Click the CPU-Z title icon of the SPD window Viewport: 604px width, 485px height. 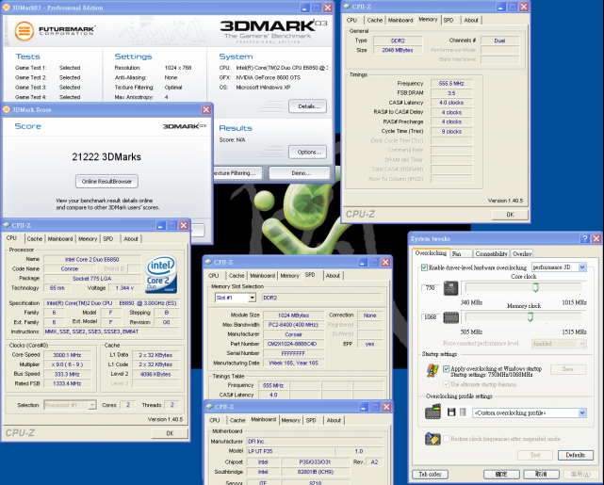208,262
